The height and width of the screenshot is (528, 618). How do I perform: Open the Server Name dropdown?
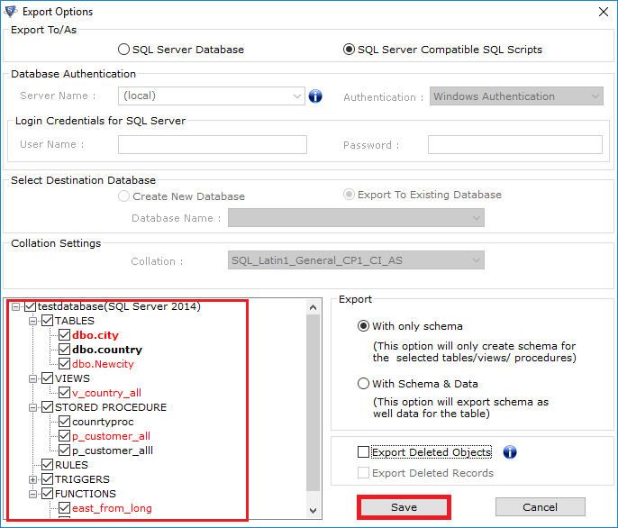(296, 96)
